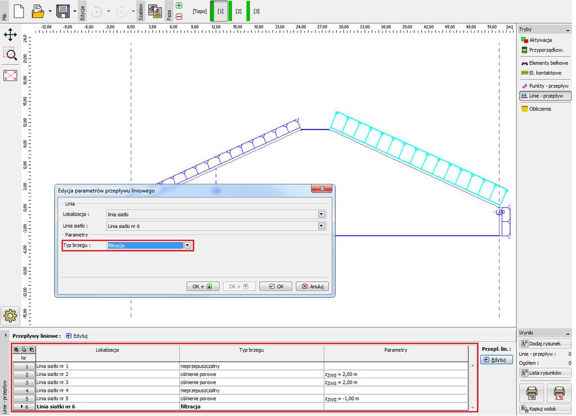Select table row number 3
576x416 pixels.
[x=24, y=382]
